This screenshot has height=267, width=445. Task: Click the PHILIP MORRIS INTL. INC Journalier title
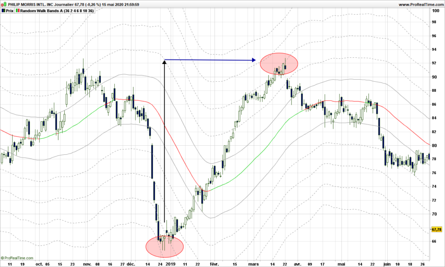(x=41, y=4)
